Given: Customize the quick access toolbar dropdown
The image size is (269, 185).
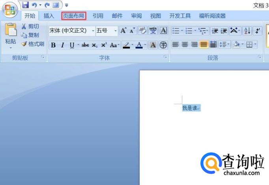Looking at the screenshot, I should point(67,6).
